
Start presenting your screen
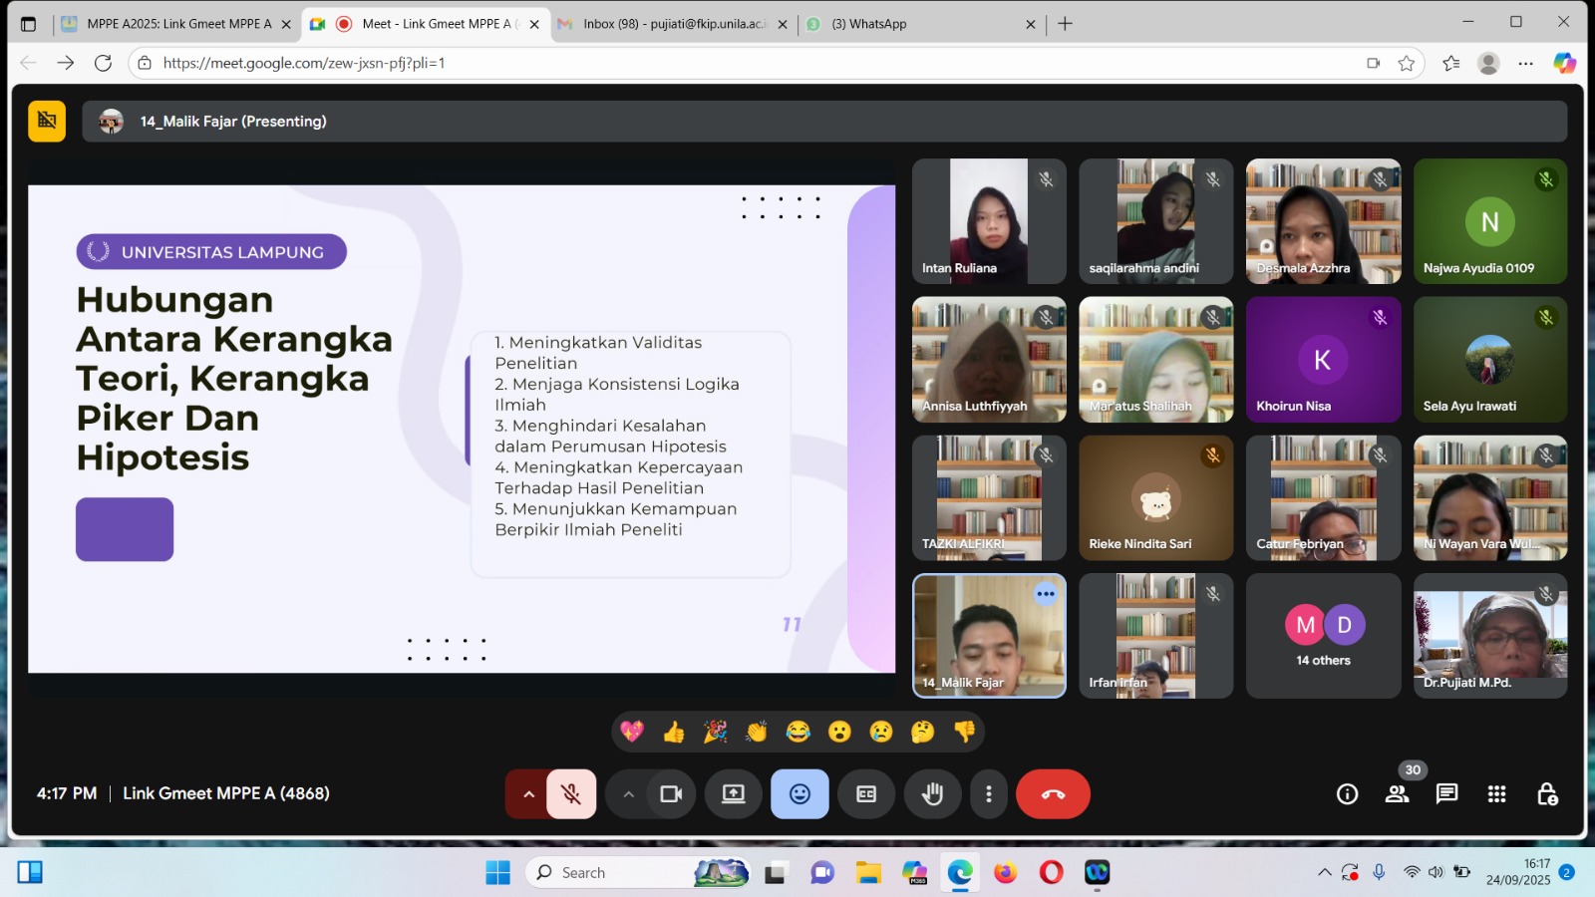tap(734, 794)
